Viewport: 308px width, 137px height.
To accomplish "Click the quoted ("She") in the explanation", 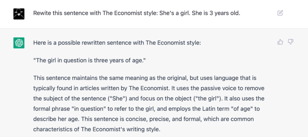I will click(120, 99).
